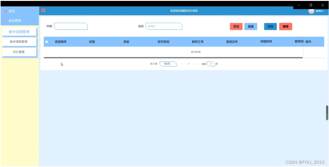This screenshot has height=167, width=329.
Task: Click the 重置 button
Action: pyautogui.click(x=251, y=27)
